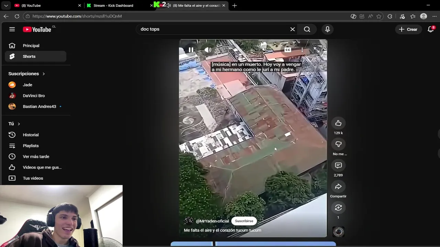Open the YouTube hamburger guide menu
Viewport: 440px width, 247px height.
pos(12,29)
